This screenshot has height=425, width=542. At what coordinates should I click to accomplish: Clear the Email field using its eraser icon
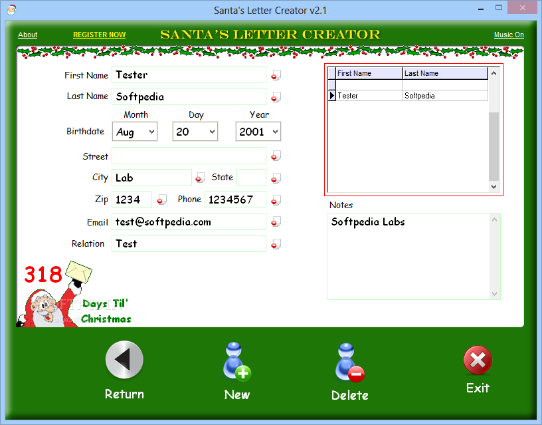pos(276,222)
